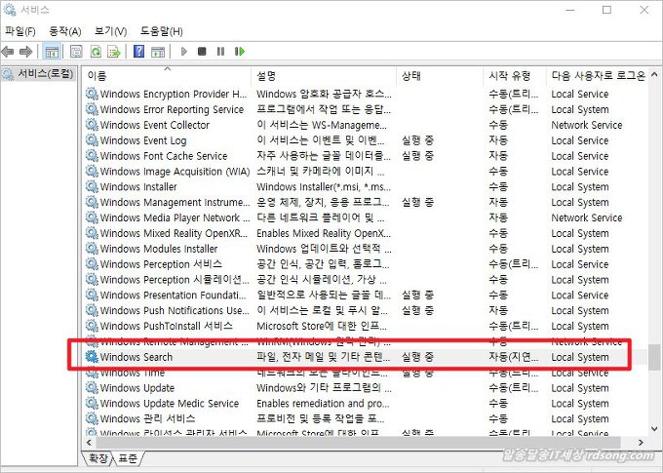Click the Export List toolbar icon
The width and height of the screenshot is (663, 473).
[x=114, y=52]
